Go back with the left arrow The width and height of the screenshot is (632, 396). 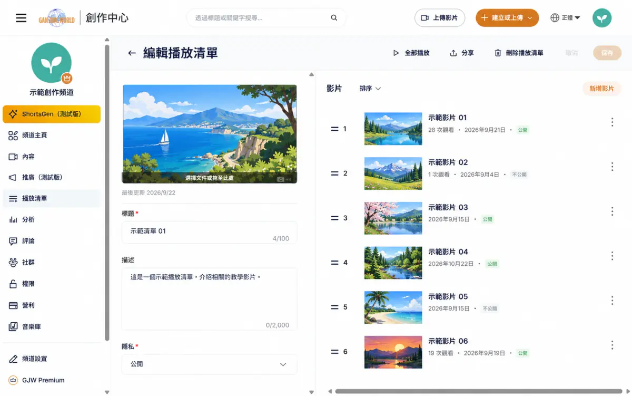point(132,53)
